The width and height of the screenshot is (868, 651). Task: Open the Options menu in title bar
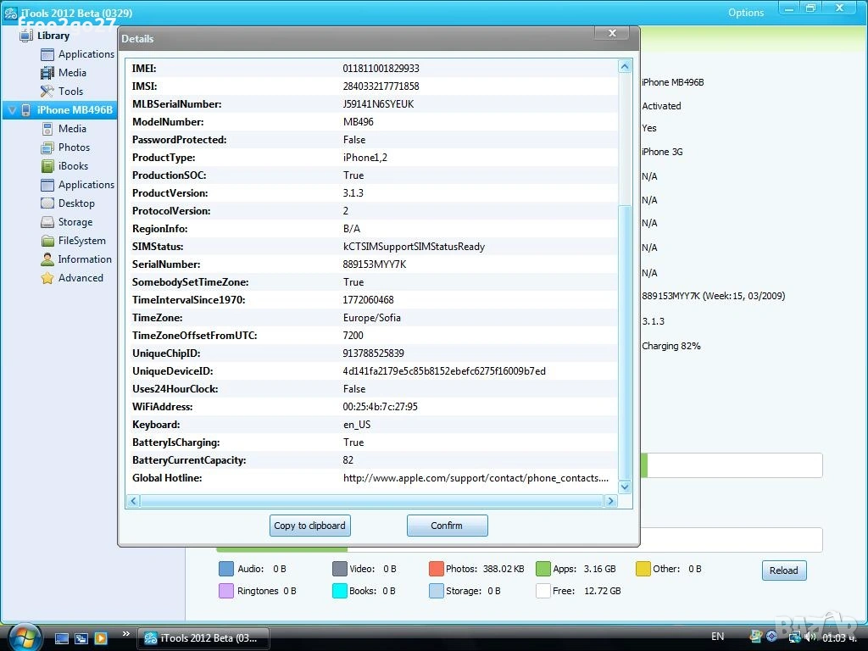pos(746,13)
